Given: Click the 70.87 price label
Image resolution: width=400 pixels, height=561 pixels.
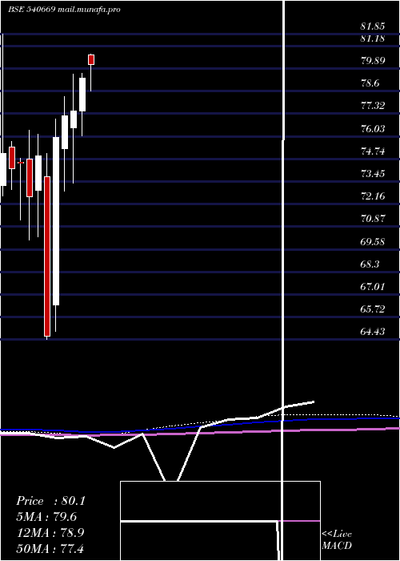Looking at the screenshot, I should (x=373, y=219).
